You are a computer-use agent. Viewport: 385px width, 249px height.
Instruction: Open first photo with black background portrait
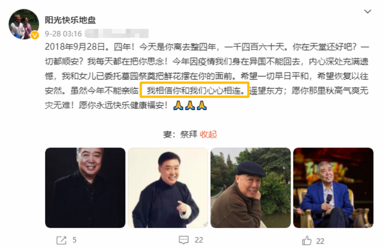click(85, 188)
